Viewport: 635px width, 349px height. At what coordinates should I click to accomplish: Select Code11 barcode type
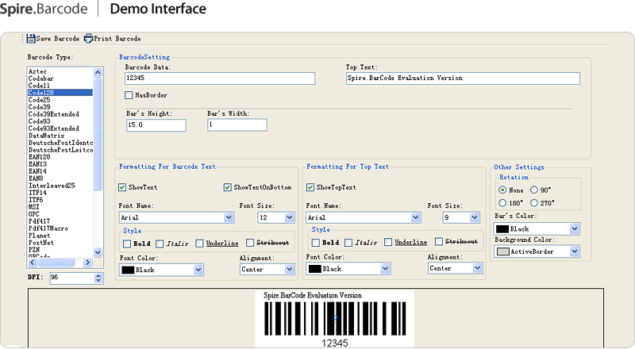coord(39,86)
